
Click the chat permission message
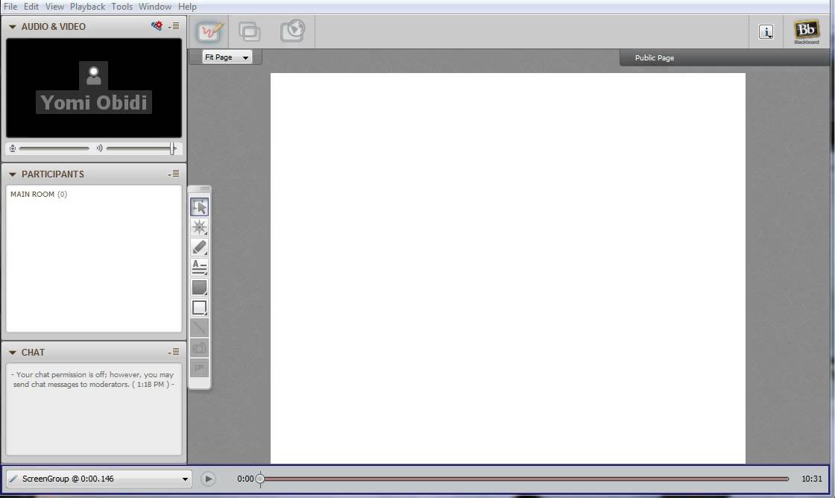[x=94, y=379]
